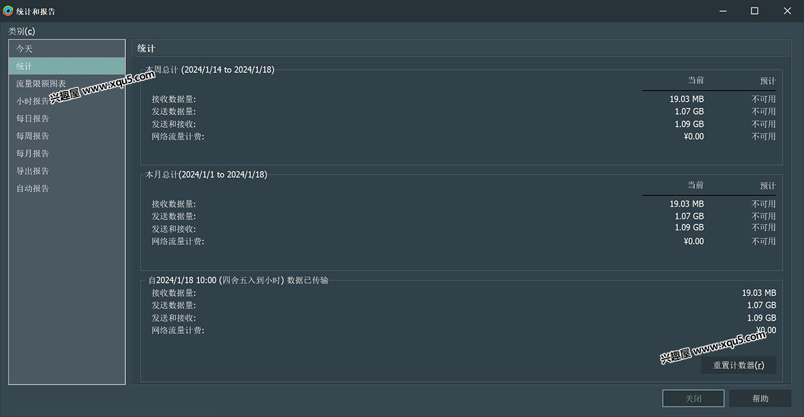Open the 每月报告 entry
Screen dimensions: 804x417
point(33,153)
